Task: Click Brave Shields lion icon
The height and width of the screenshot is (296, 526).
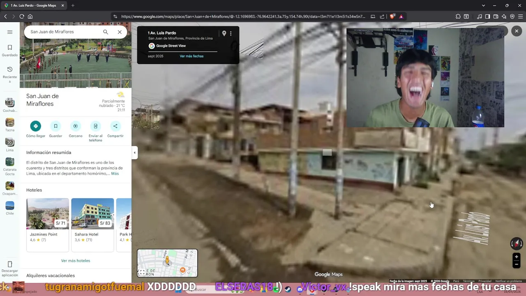Action: click(392, 16)
